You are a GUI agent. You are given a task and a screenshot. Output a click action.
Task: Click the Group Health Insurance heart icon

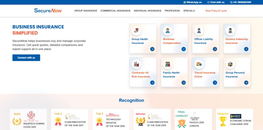pyautogui.click(x=136, y=30)
